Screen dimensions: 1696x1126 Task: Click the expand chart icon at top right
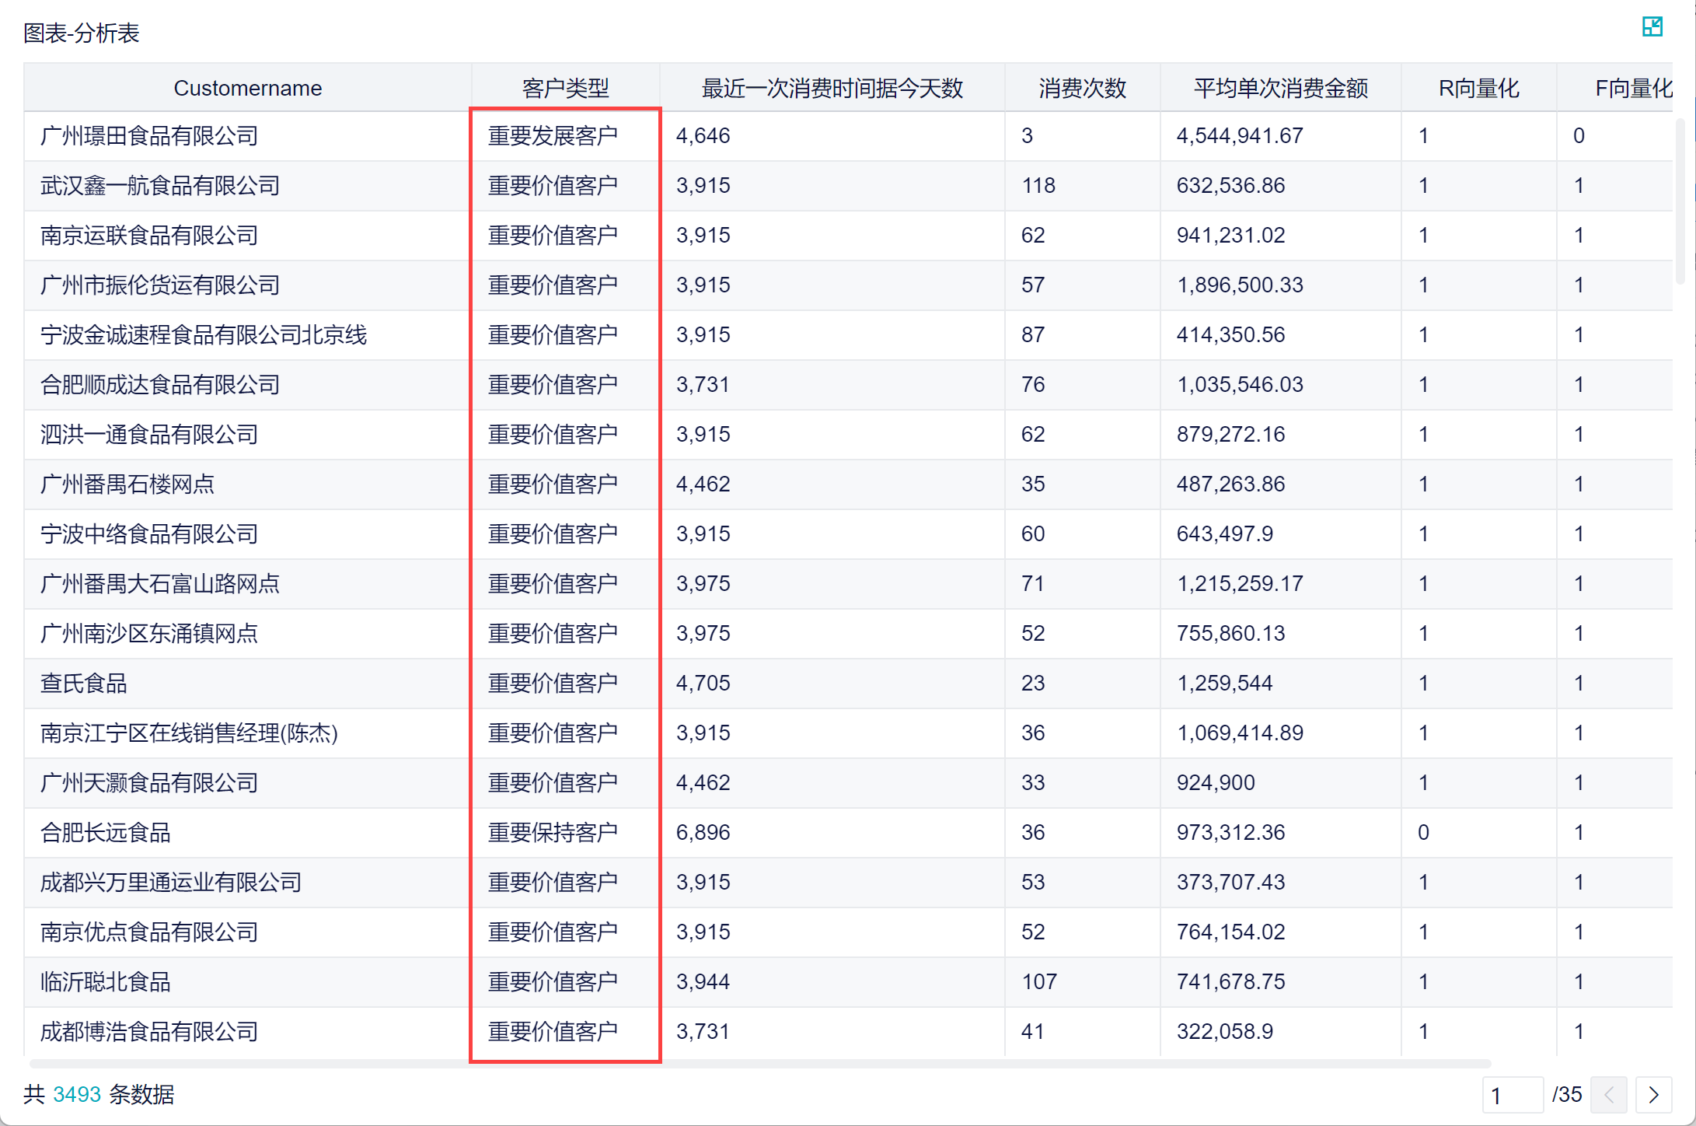(x=1652, y=27)
